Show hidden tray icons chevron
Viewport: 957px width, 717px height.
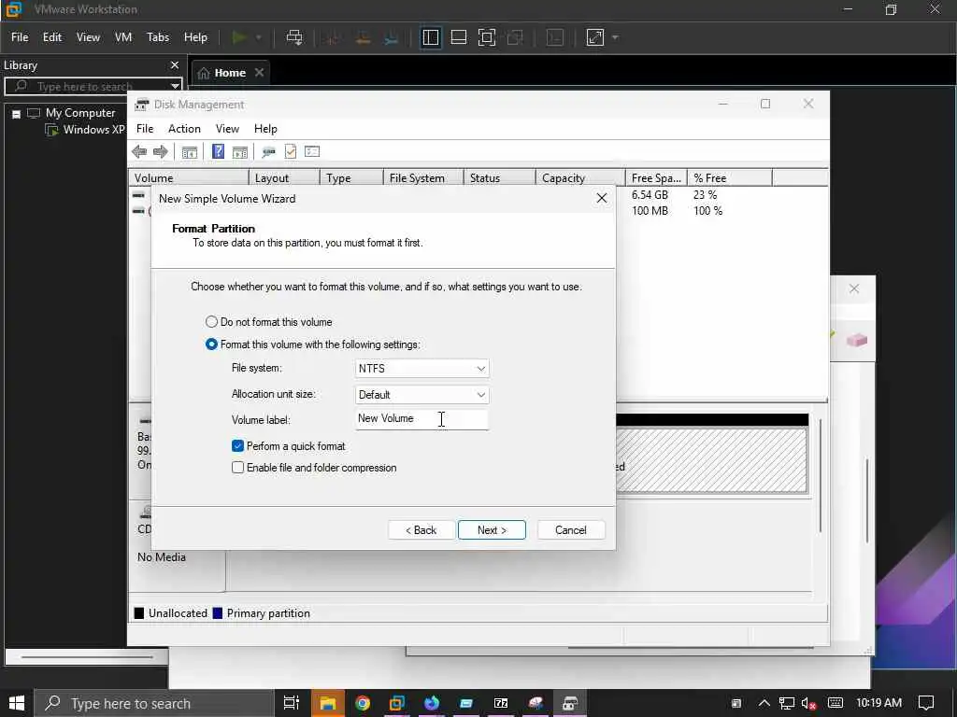[764, 703]
